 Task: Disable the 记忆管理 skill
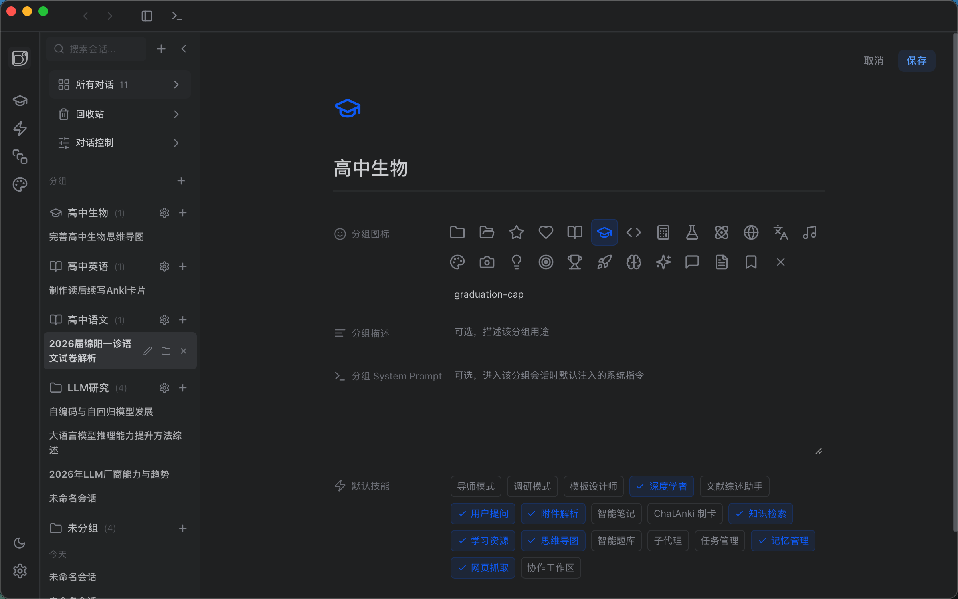[783, 540]
